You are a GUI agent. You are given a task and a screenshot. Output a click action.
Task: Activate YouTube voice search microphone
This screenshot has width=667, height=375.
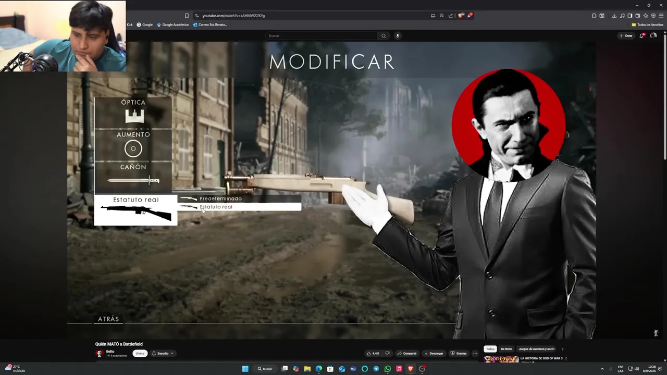[x=398, y=36]
